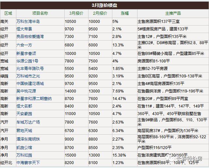The image size is (209, 168).
Task: Open the 车城万达广场 project link
Action: coord(28,122)
